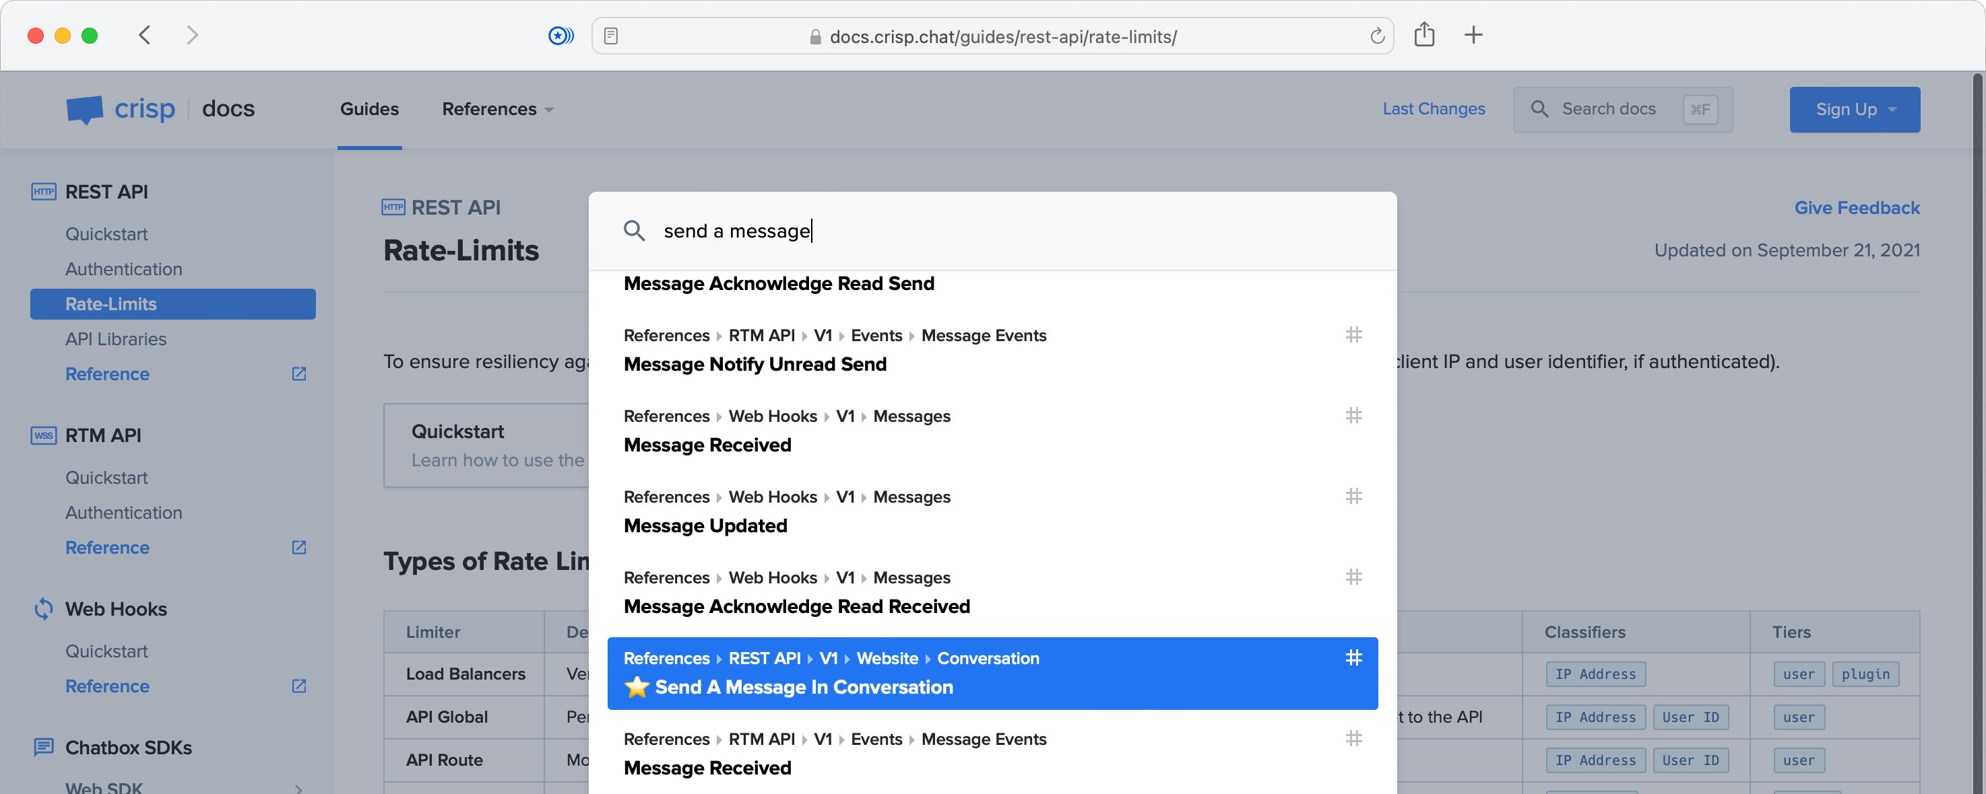Select Quickstart under REST API

tap(106, 234)
